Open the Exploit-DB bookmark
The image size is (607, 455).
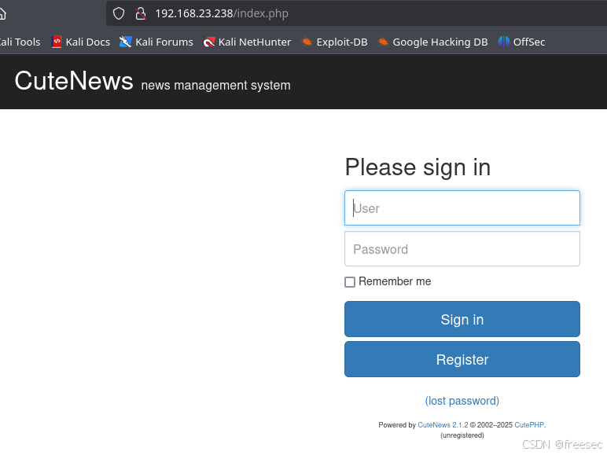point(334,42)
